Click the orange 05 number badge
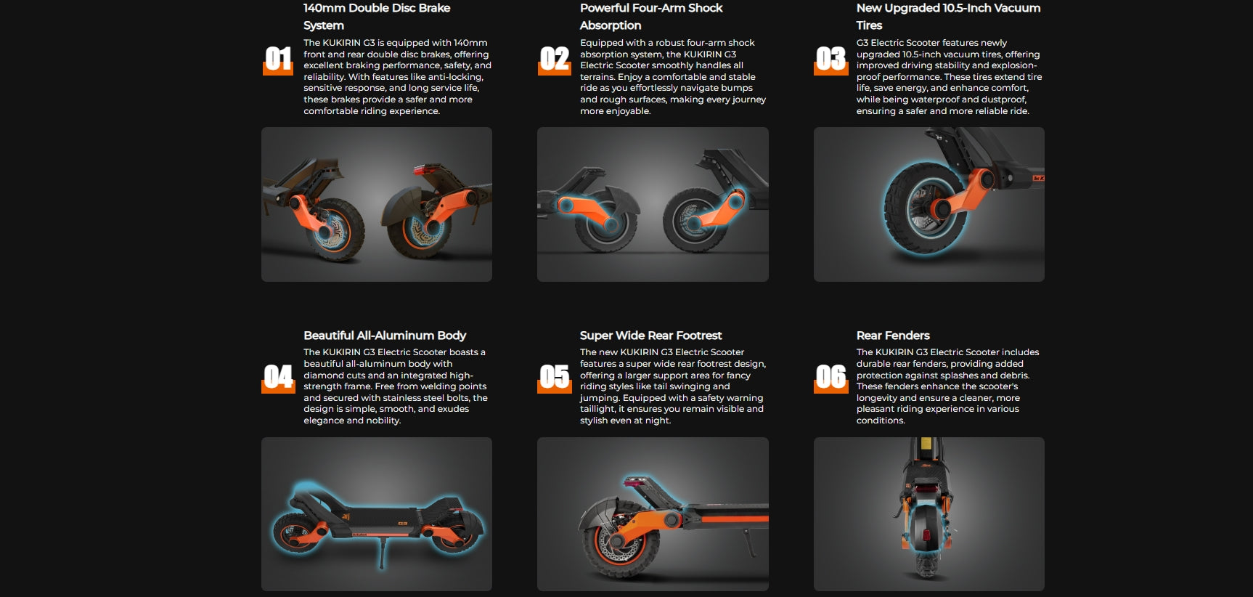 click(554, 378)
